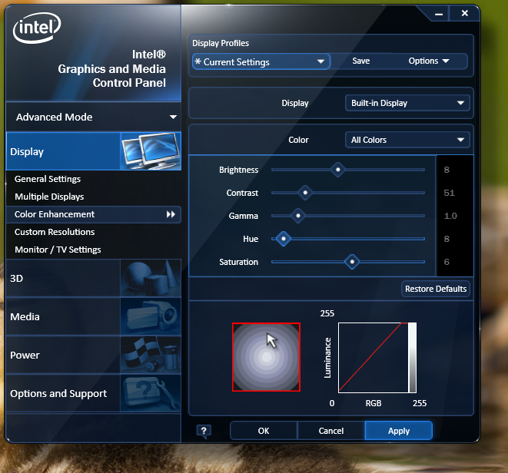Select the Power category
Image resolution: width=508 pixels, height=473 pixels.
[94, 355]
